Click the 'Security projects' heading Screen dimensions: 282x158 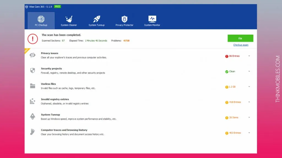[x=51, y=69]
